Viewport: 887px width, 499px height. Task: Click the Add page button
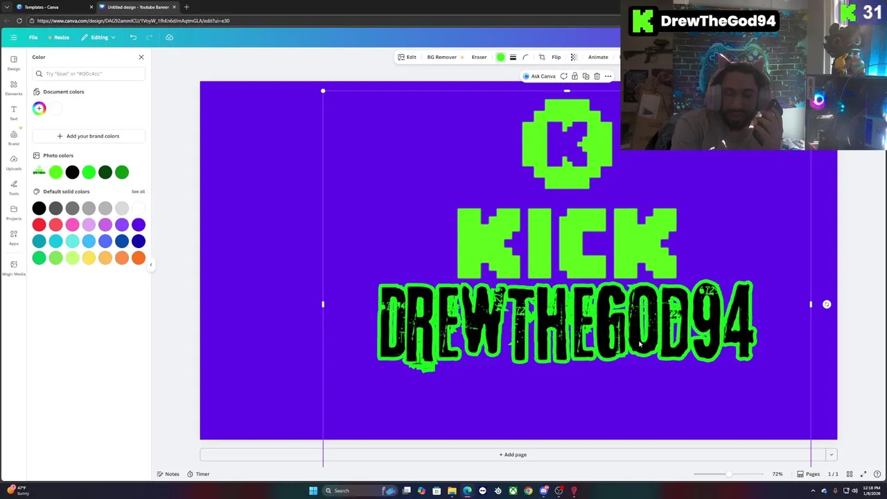pyautogui.click(x=513, y=455)
